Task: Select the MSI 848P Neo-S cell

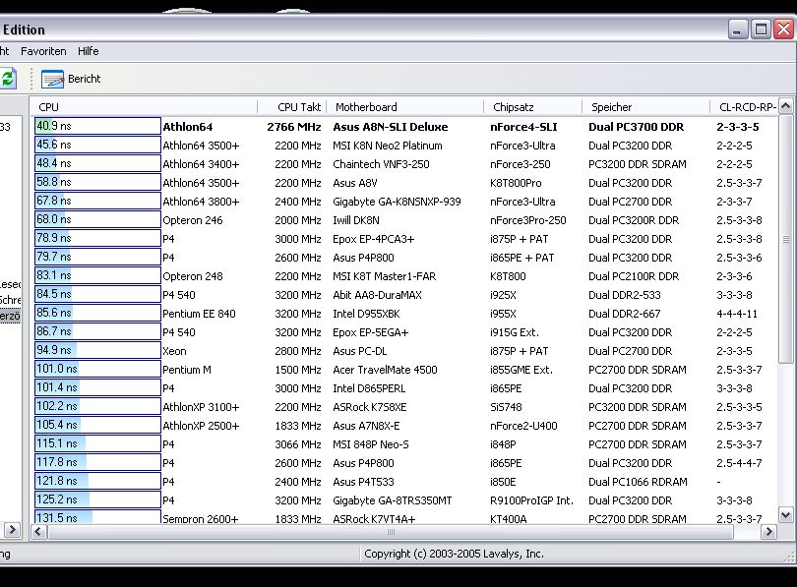Action: (x=371, y=444)
